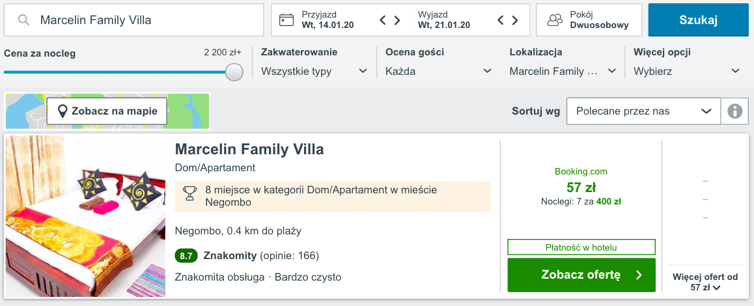This screenshot has width=754, height=306.
Task: Click the green Zobacz ofertę button
Action: 581,275
